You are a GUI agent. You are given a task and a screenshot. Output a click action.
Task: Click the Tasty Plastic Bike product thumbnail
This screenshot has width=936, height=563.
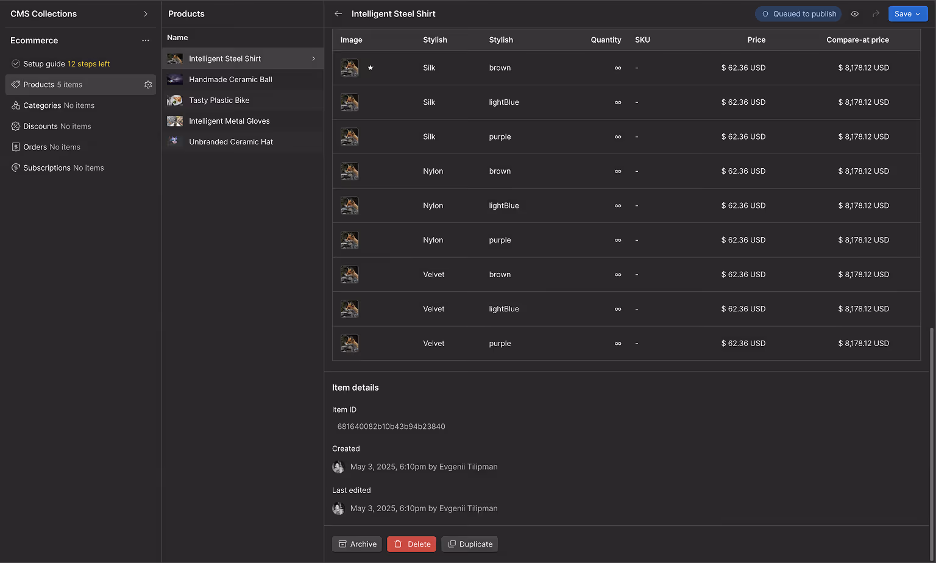tap(174, 100)
